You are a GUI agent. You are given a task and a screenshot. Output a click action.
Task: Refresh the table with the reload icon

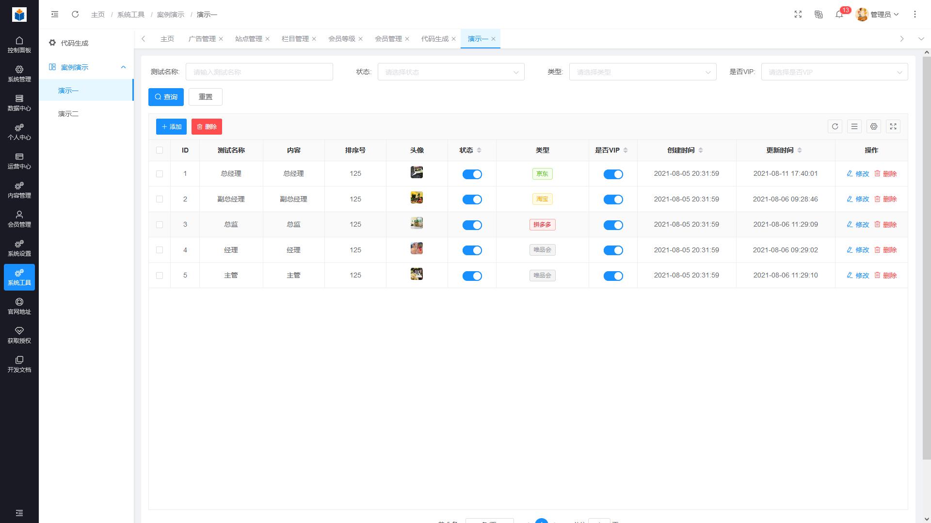tap(835, 126)
